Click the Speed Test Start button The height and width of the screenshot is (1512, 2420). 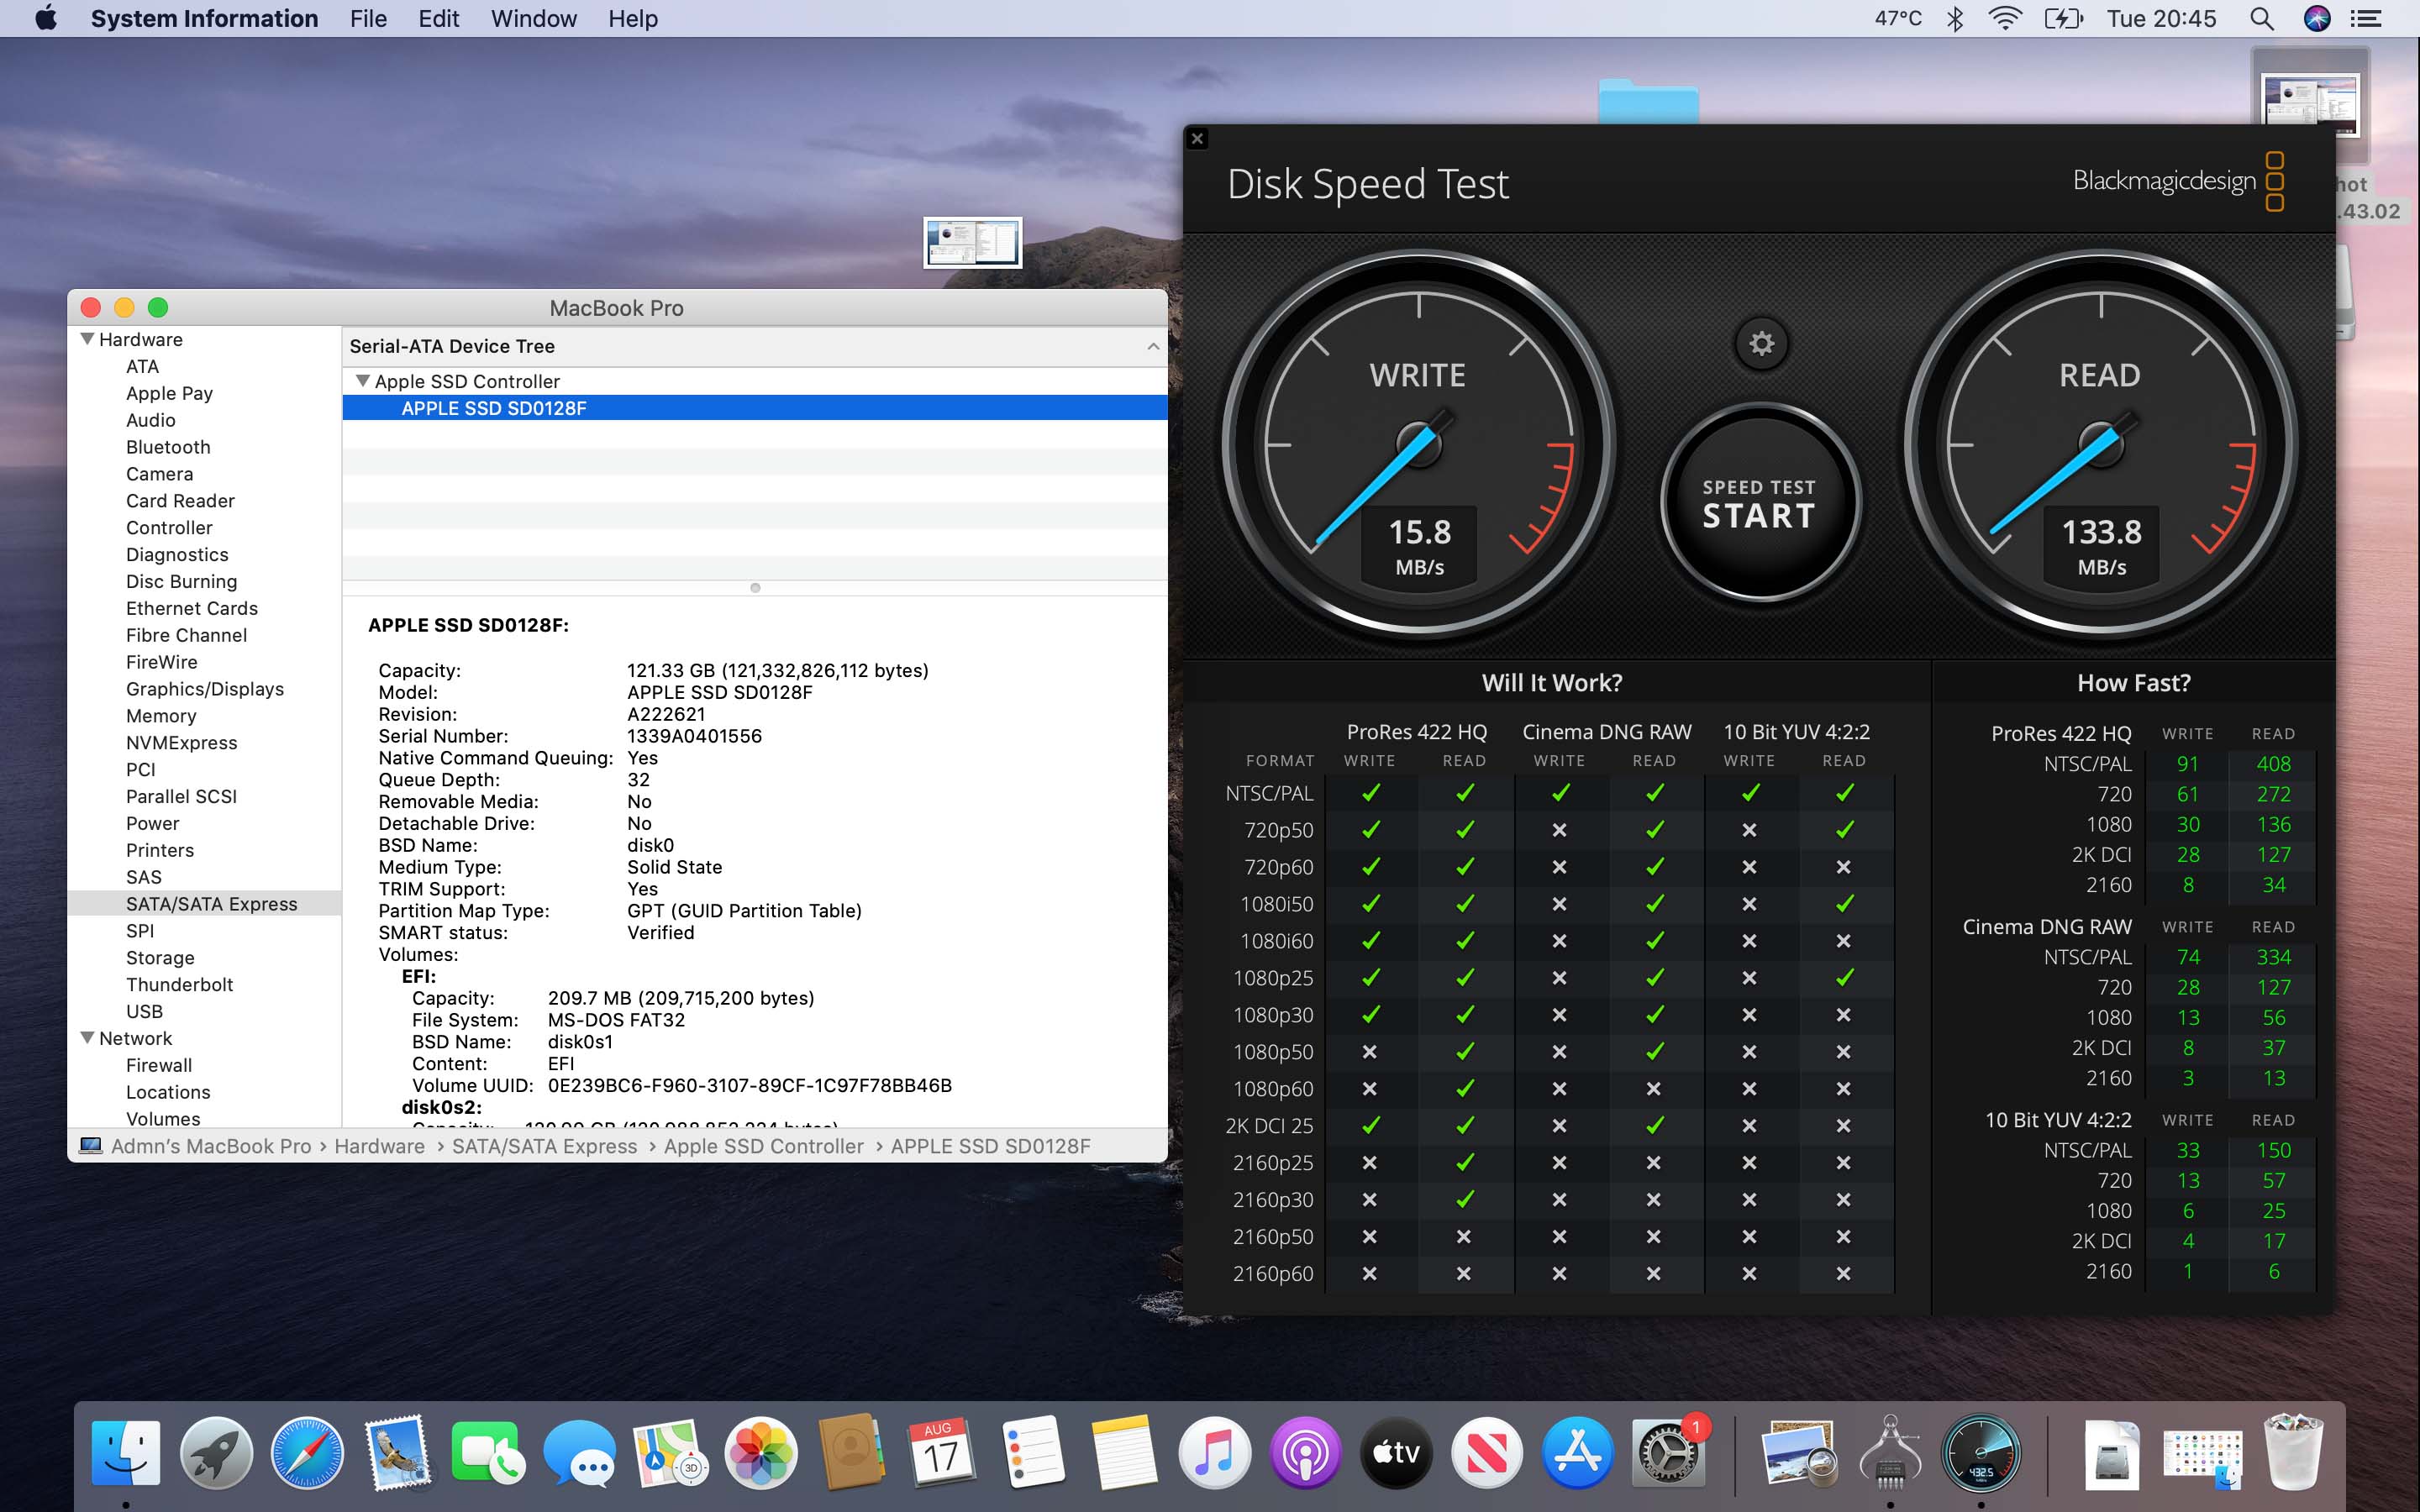tap(1759, 504)
